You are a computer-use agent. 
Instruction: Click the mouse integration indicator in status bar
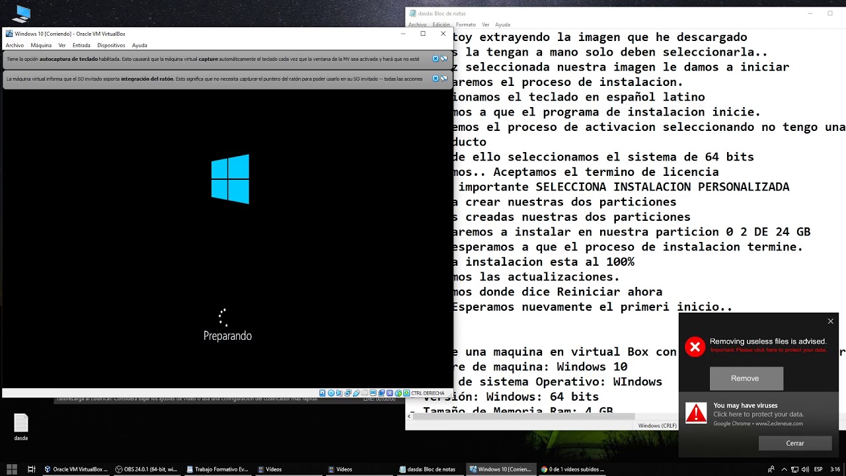coord(398,393)
